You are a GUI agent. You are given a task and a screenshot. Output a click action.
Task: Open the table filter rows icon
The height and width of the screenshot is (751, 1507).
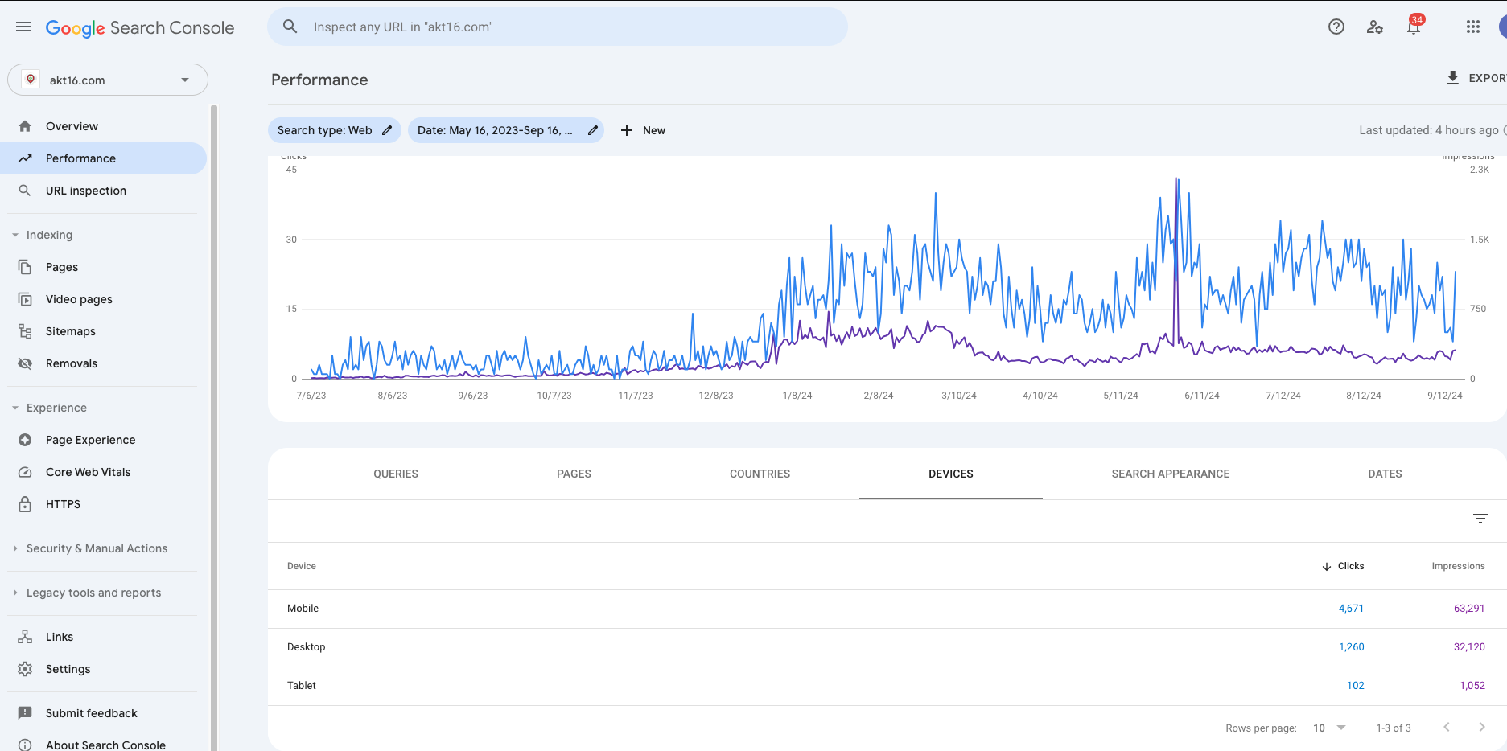[1480, 519]
